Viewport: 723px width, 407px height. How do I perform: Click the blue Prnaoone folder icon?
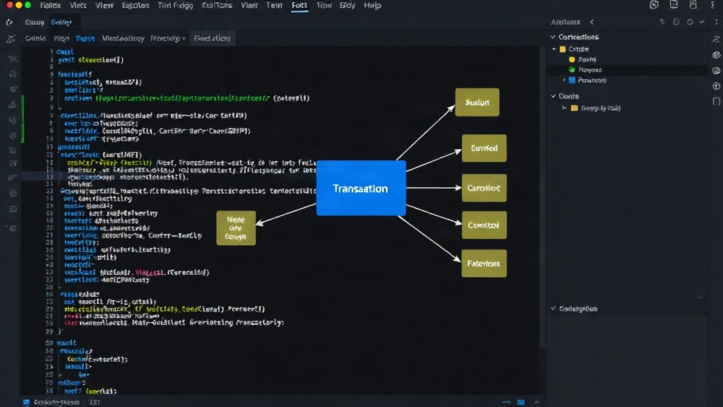pos(572,80)
